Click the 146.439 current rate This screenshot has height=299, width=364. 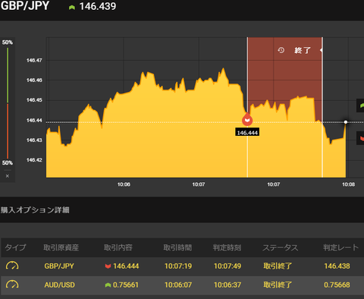coord(98,7)
